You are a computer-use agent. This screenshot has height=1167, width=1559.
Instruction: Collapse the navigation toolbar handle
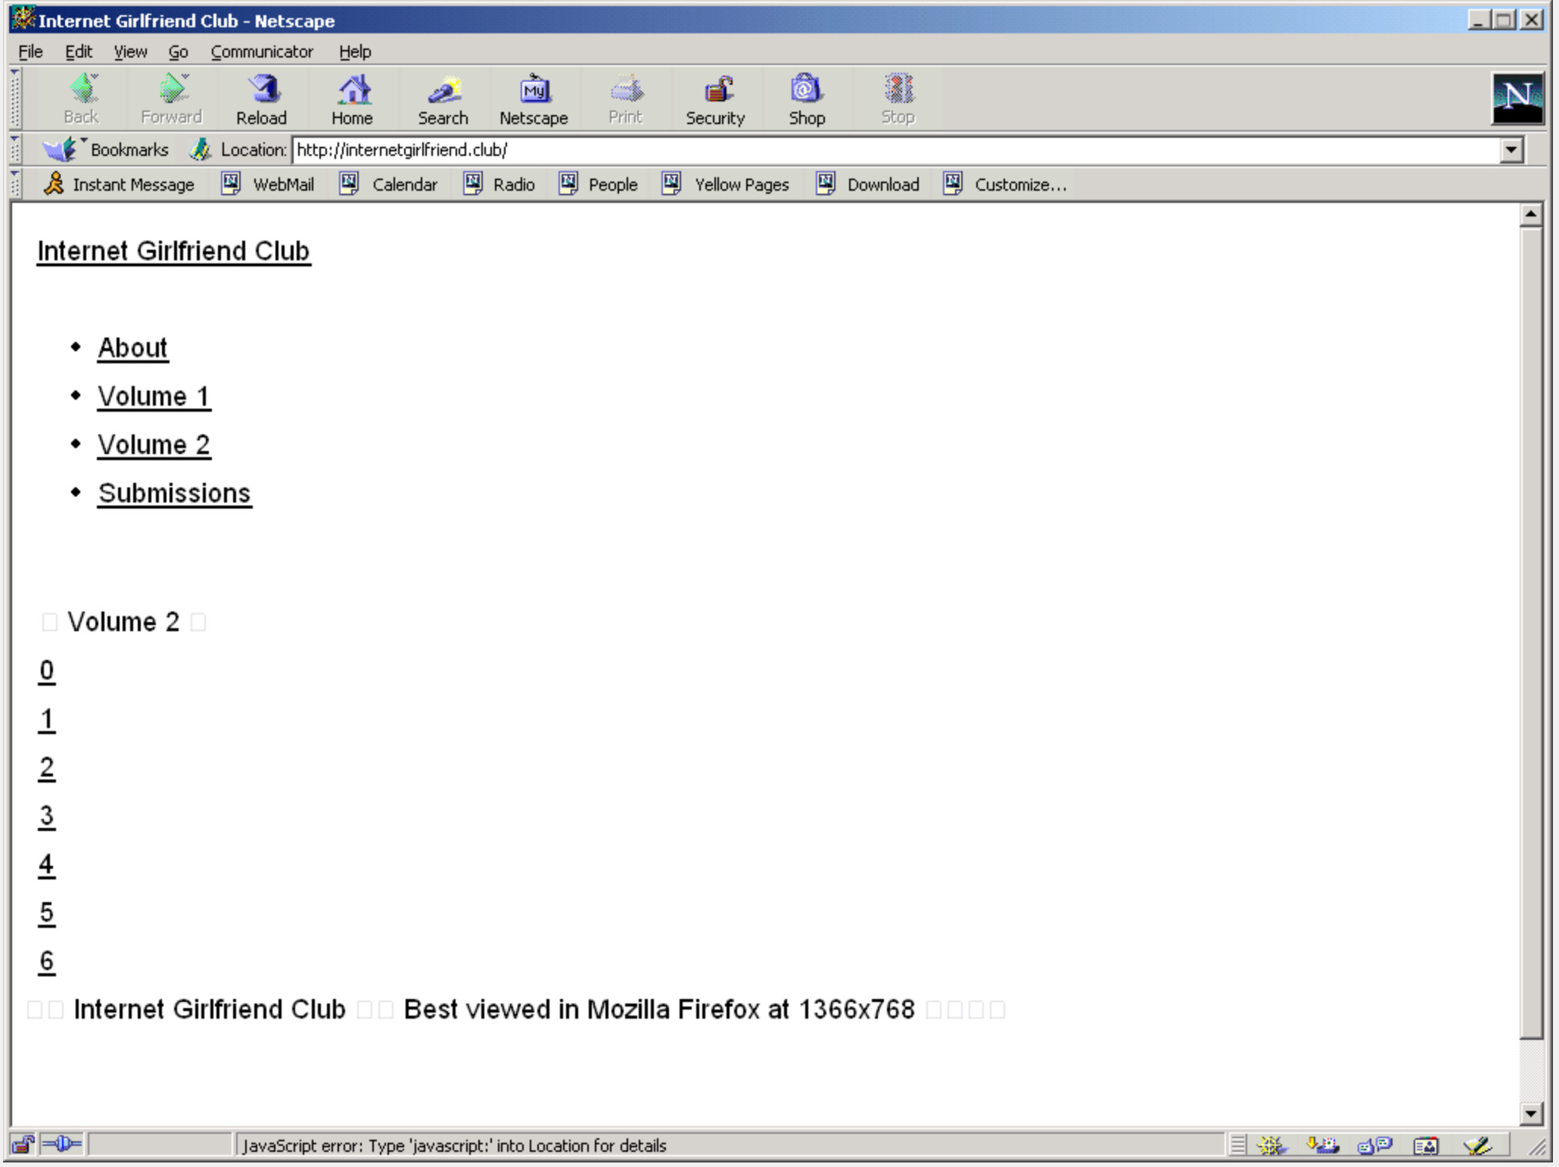tap(15, 99)
